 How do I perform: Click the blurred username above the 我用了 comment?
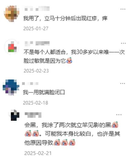point(37,8)
